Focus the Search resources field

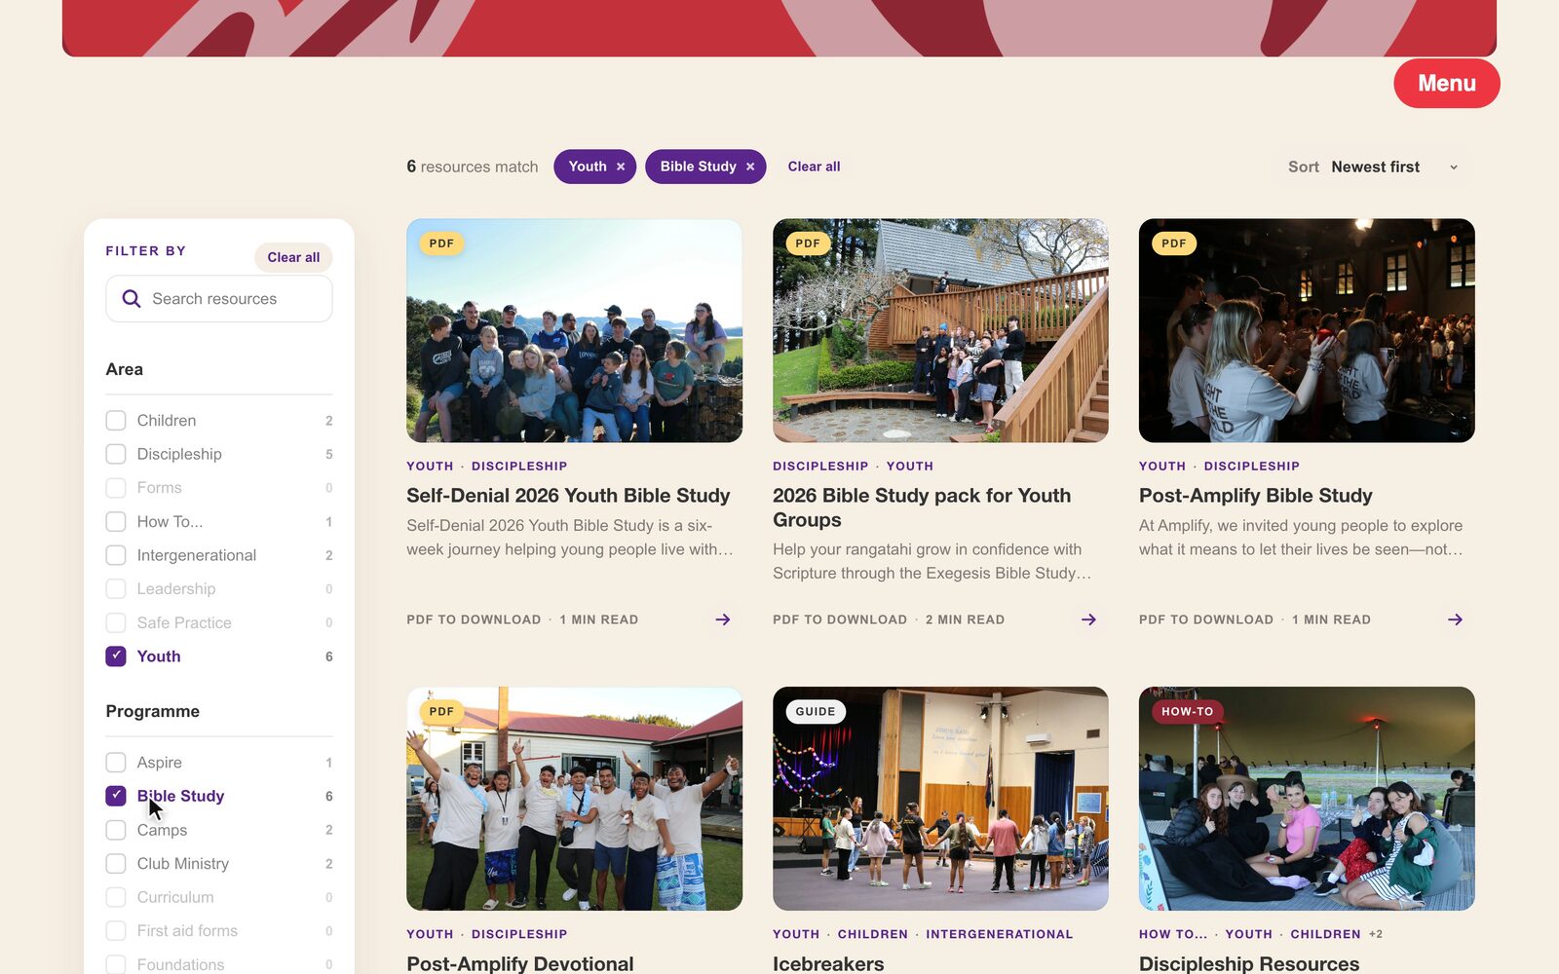[219, 299]
